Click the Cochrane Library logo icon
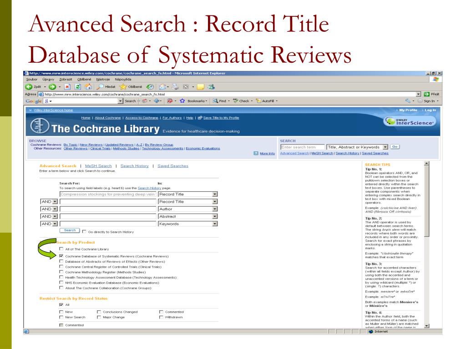The height and width of the screenshot is (349, 466). pos(40,125)
